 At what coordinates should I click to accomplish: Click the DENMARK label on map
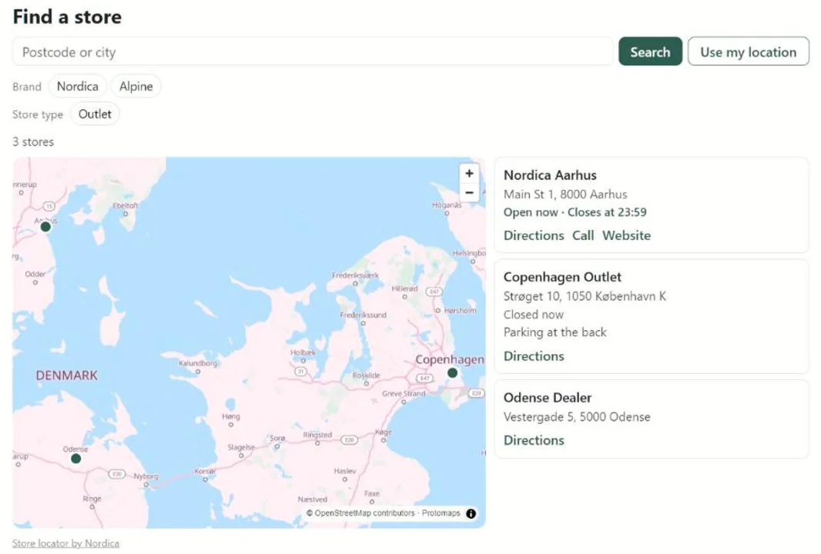click(66, 375)
